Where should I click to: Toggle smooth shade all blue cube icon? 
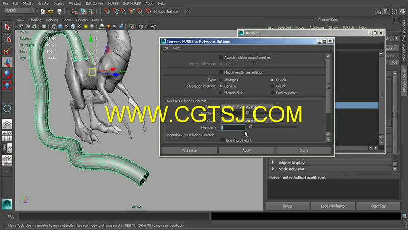[60, 27]
